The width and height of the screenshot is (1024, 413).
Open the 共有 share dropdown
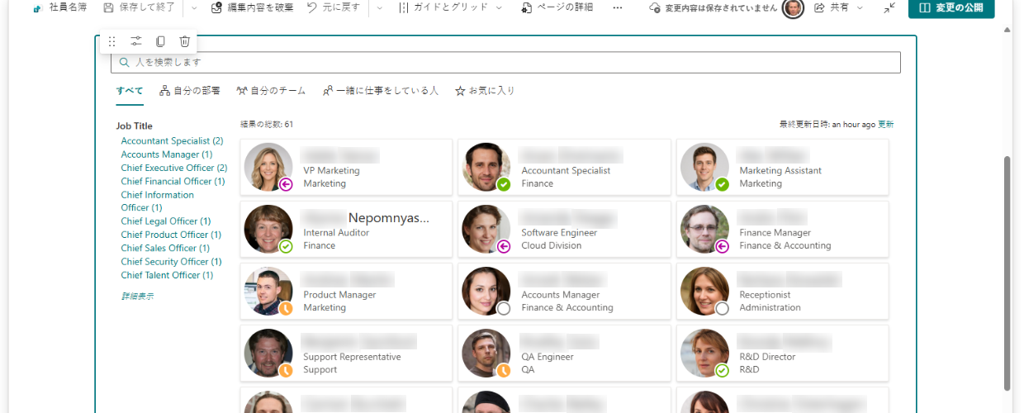point(838,7)
